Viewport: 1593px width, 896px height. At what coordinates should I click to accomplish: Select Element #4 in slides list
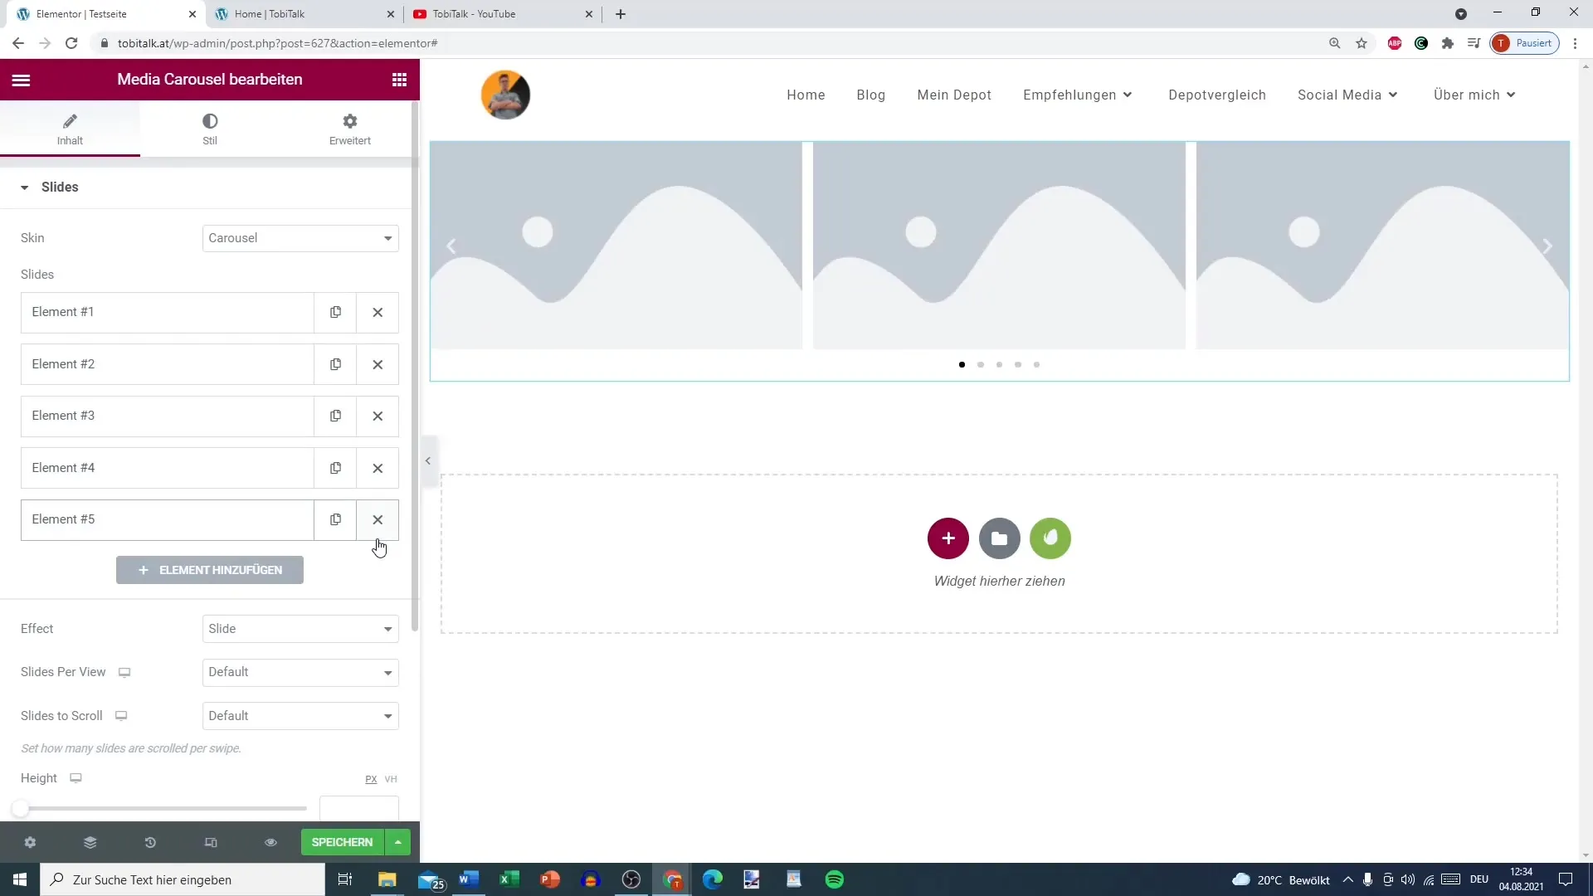[168, 468]
